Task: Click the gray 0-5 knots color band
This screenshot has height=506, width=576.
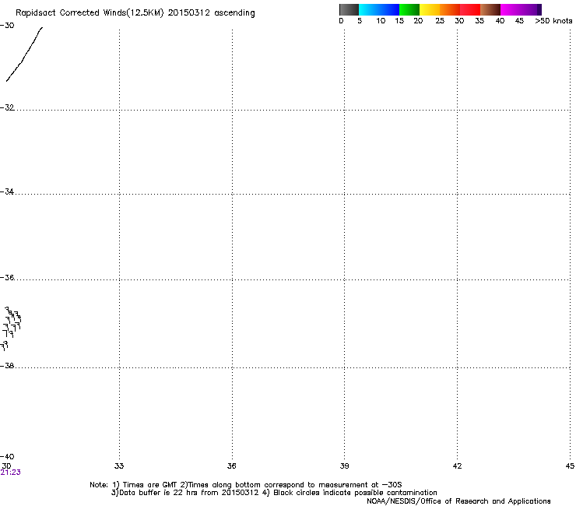Action: [349, 9]
